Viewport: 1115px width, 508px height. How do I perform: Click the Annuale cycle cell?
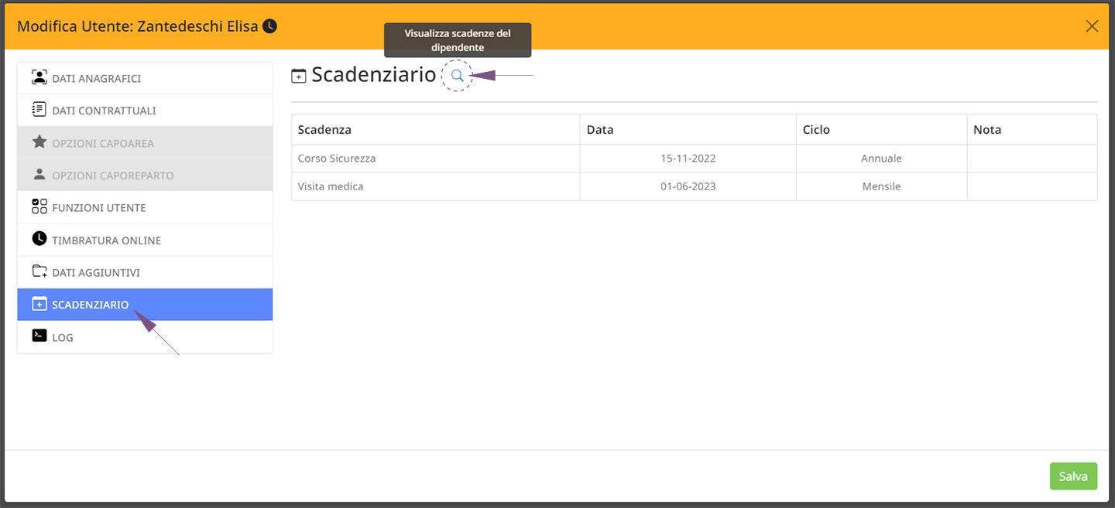882,159
